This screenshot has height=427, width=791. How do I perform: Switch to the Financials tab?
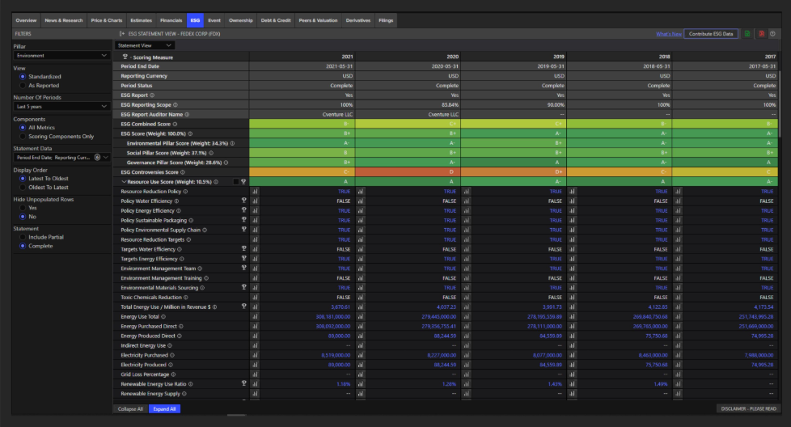click(x=171, y=19)
